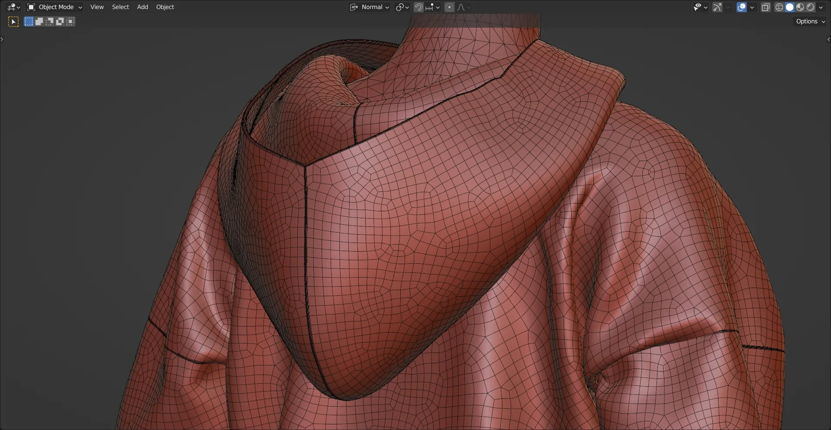The height and width of the screenshot is (430, 831).
Task: Toggle viewport gizmos
Action: 717,7
